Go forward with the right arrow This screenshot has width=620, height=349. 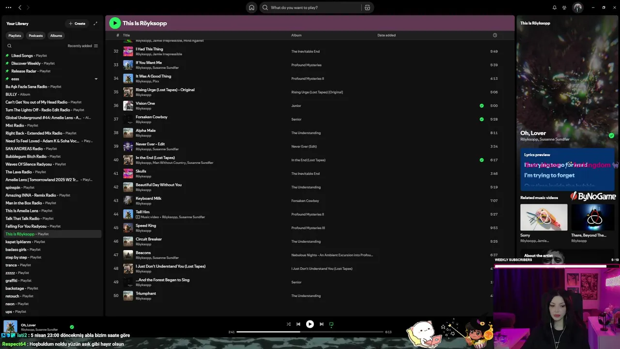[x=28, y=7]
